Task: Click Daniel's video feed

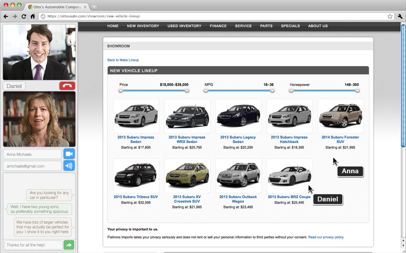Action: pos(39,52)
